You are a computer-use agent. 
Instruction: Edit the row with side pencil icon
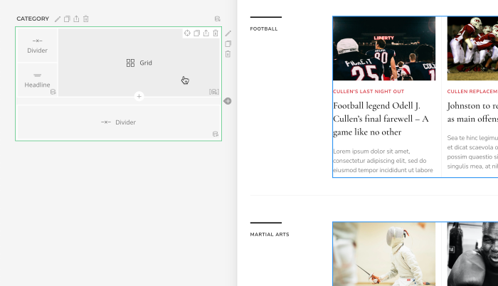point(228,33)
